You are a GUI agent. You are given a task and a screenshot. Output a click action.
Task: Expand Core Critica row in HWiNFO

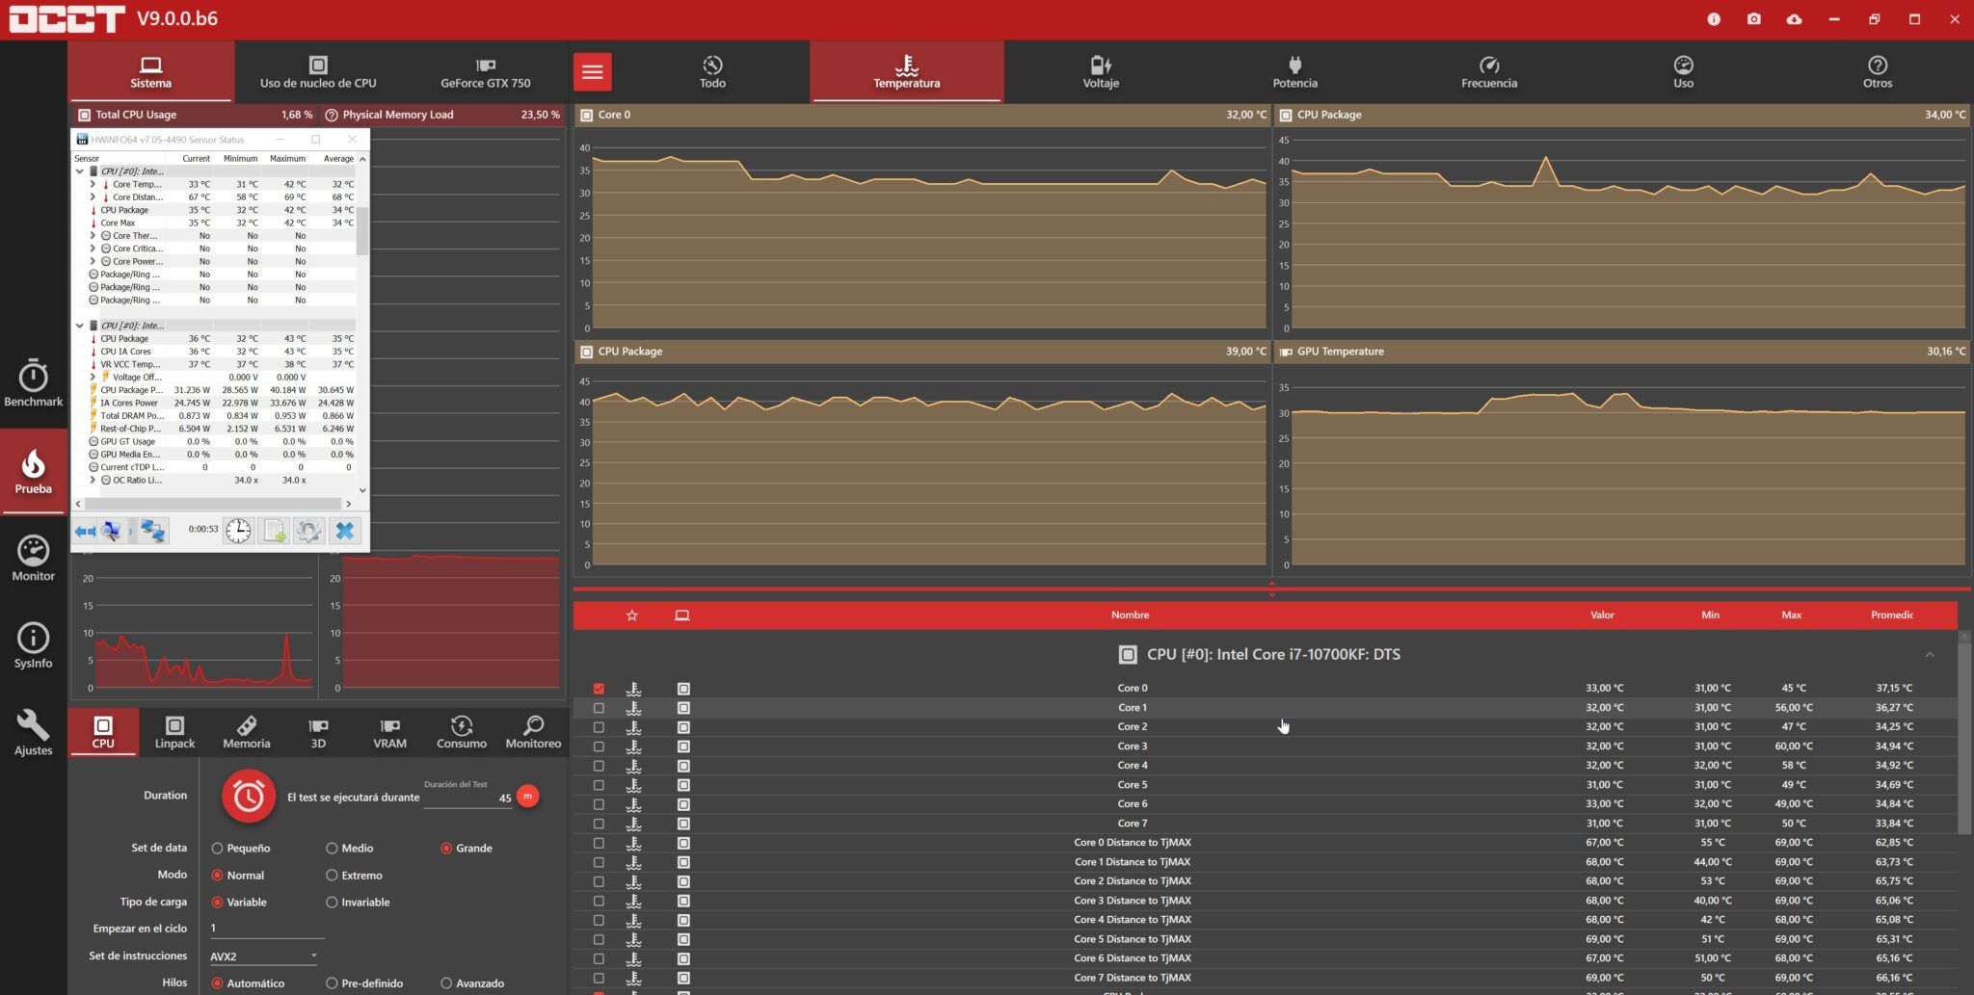point(93,249)
